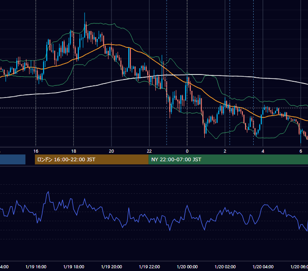Click hour label 4 on price chart axis

click(263, 151)
